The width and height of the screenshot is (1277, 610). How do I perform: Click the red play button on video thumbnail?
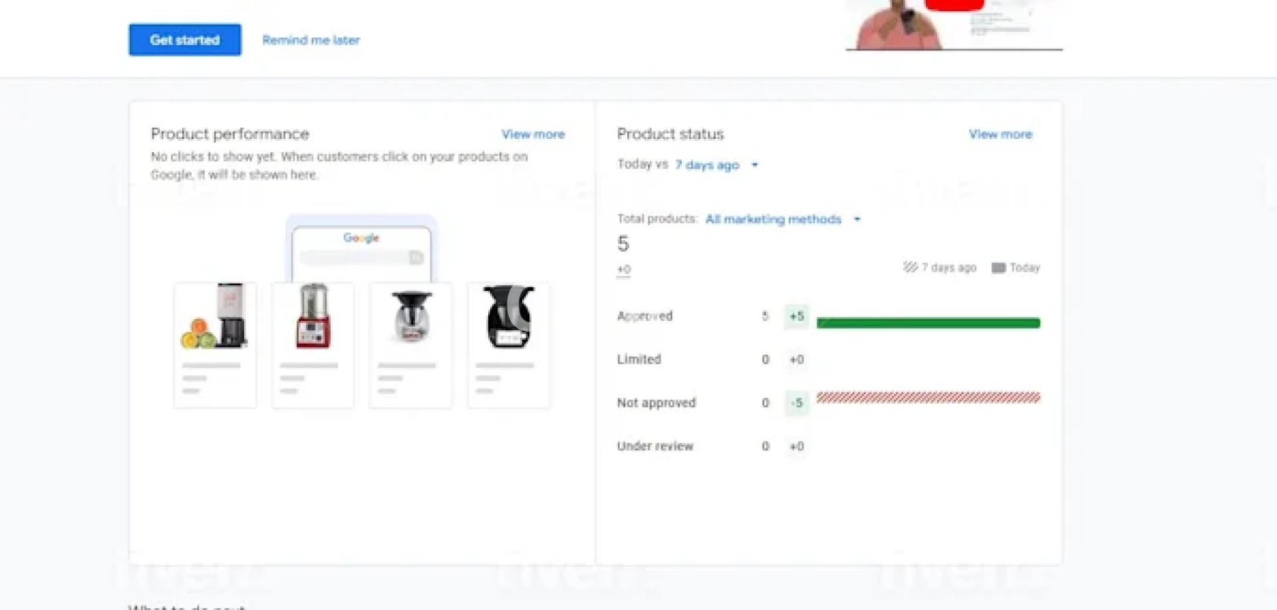(954, 4)
